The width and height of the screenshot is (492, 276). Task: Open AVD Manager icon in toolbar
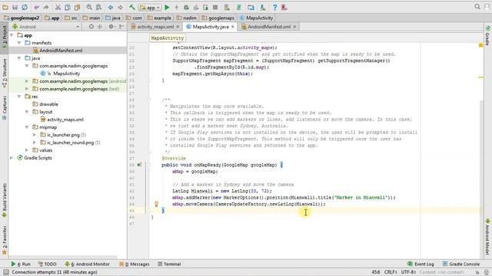[x=227, y=7]
